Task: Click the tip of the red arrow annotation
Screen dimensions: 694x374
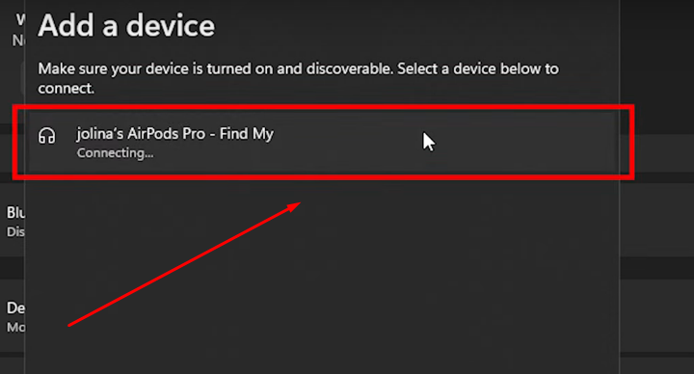Action: click(299, 203)
